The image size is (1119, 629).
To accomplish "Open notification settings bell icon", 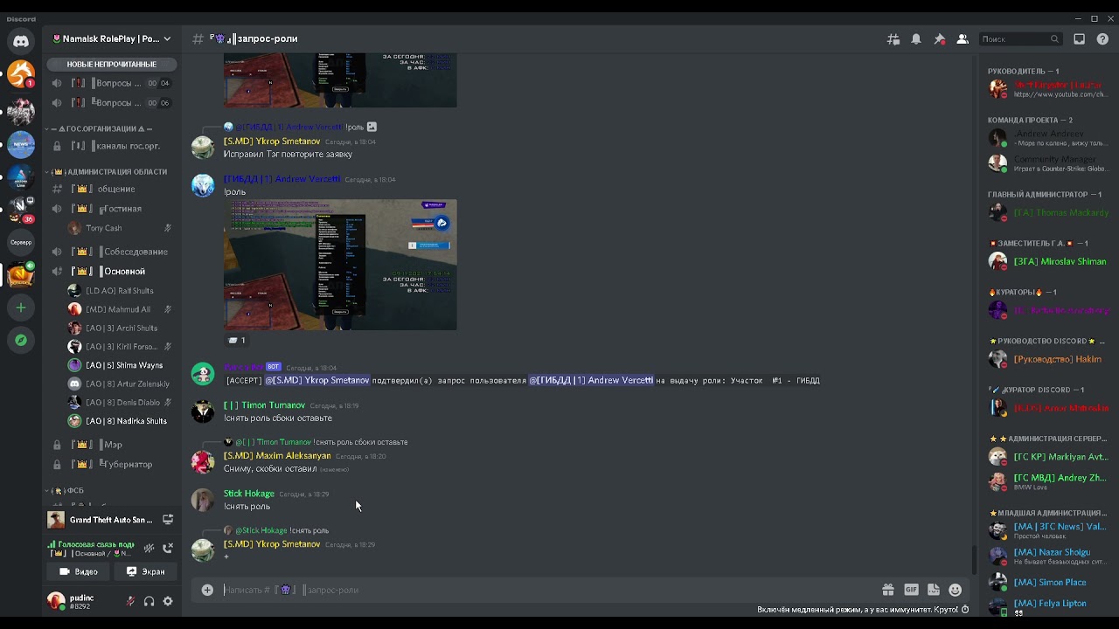I will tap(916, 39).
